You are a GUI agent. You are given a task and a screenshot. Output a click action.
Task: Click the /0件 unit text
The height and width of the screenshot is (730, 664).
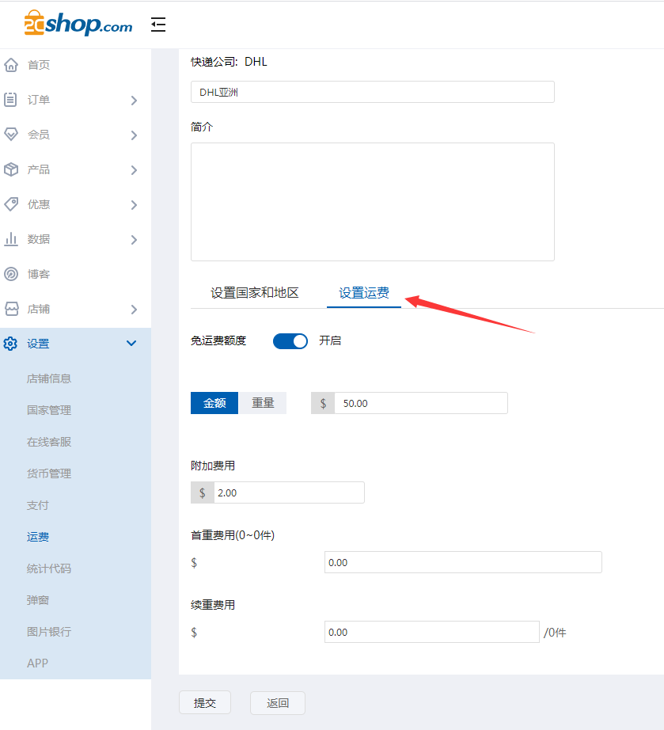click(555, 633)
